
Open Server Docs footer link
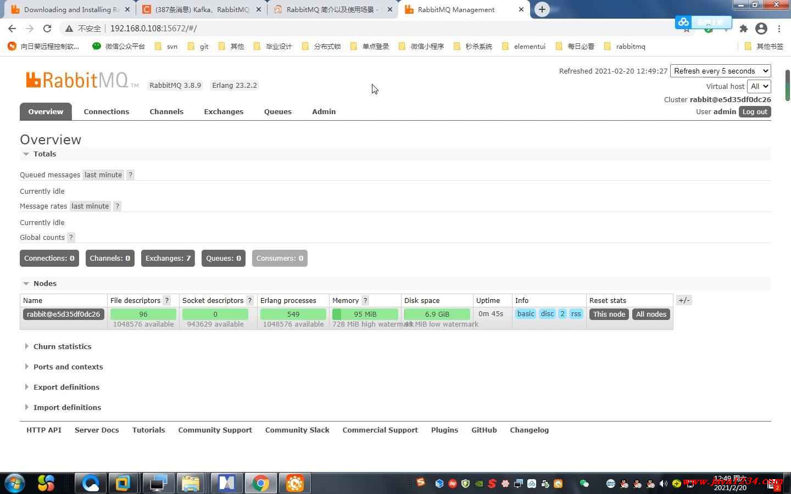(x=97, y=430)
